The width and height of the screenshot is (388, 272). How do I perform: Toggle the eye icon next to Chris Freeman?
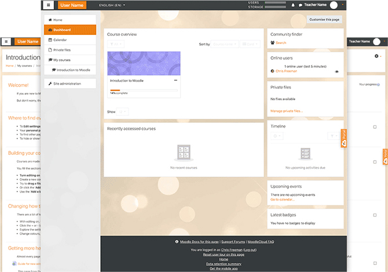[x=336, y=71]
